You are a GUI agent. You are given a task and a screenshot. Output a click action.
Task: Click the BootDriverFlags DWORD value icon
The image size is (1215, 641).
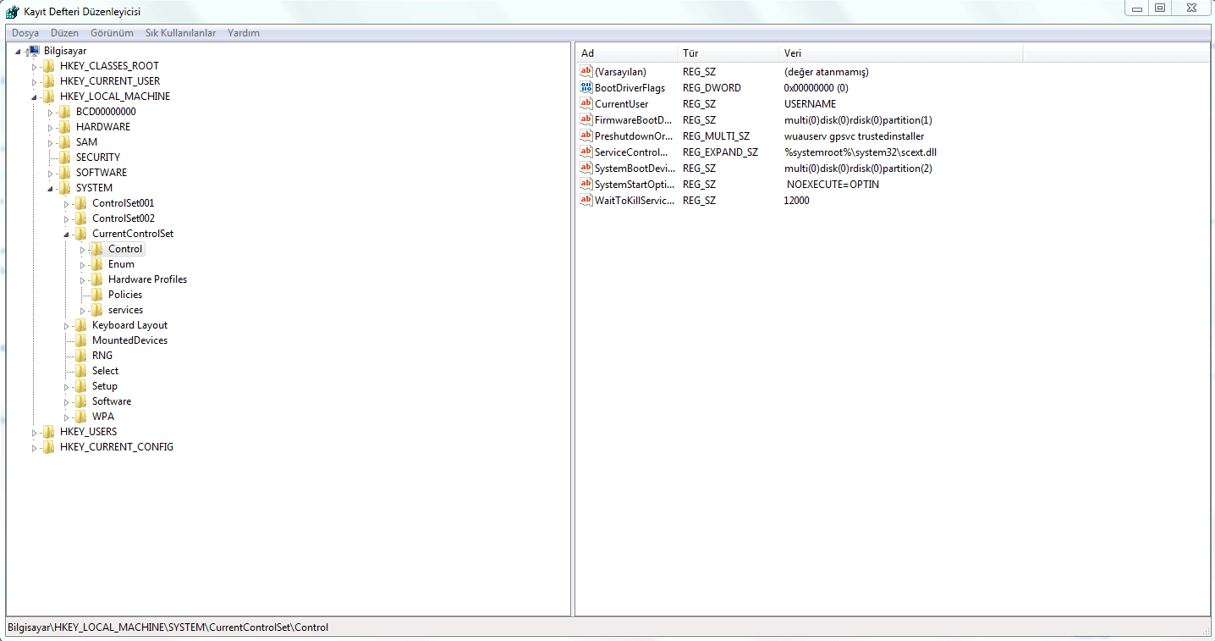tap(586, 88)
